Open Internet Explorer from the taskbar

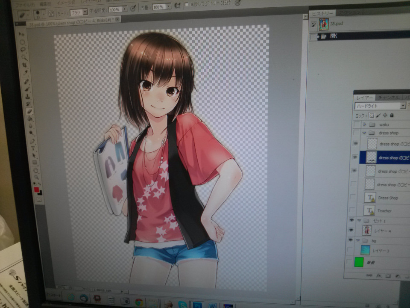(x=70, y=297)
